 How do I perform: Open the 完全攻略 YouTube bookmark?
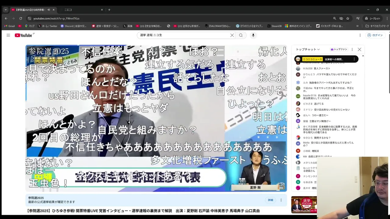click(149, 26)
